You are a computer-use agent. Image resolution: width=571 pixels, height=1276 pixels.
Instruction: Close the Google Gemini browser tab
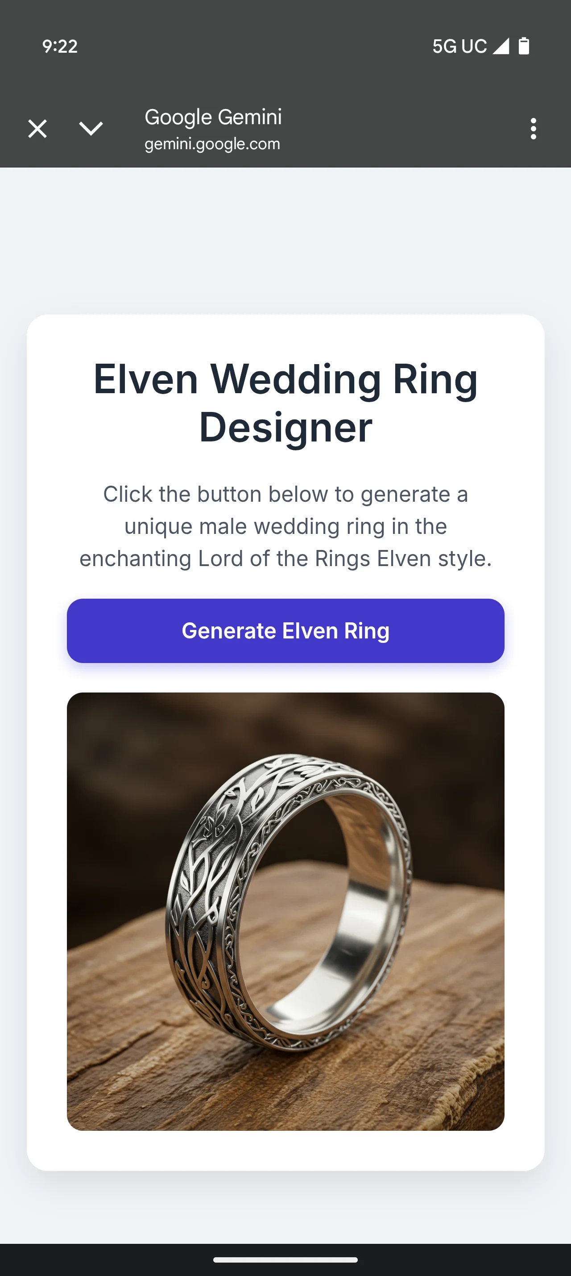coord(37,129)
